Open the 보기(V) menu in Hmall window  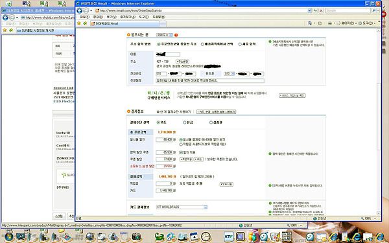(112, 17)
